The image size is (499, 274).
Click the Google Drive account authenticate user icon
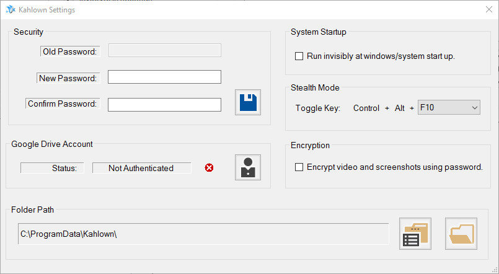click(248, 167)
